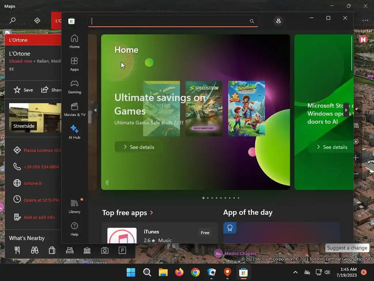Go to previous banner with left arrow
The height and width of the screenshot is (281, 374).
tap(95, 110)
